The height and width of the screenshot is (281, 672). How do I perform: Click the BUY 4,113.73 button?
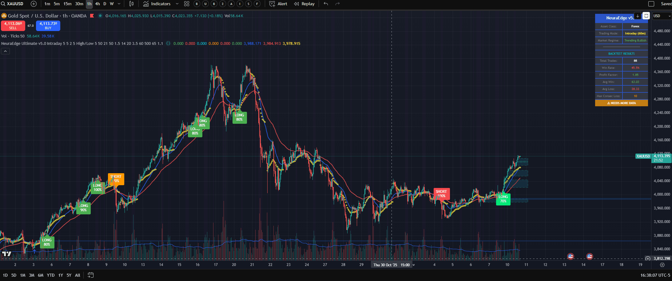coord(48,26)
